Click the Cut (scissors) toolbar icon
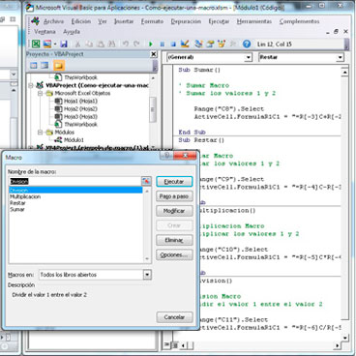The height and width of the screenshot is (356, 356). [77, 44]
